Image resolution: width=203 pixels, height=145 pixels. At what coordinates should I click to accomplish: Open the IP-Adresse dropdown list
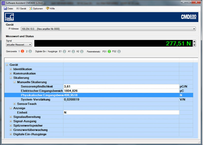click(x=194, y=29)
